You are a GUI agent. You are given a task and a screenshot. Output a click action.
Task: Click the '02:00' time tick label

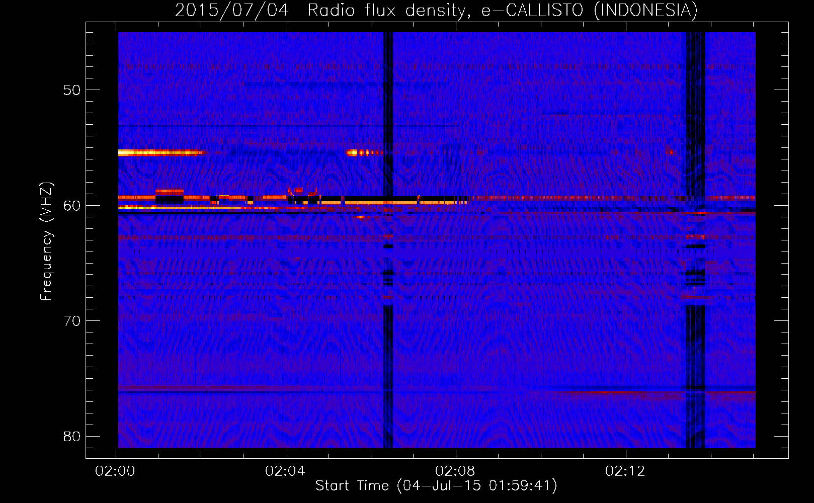pyautogui.click(x=115, y=471)
